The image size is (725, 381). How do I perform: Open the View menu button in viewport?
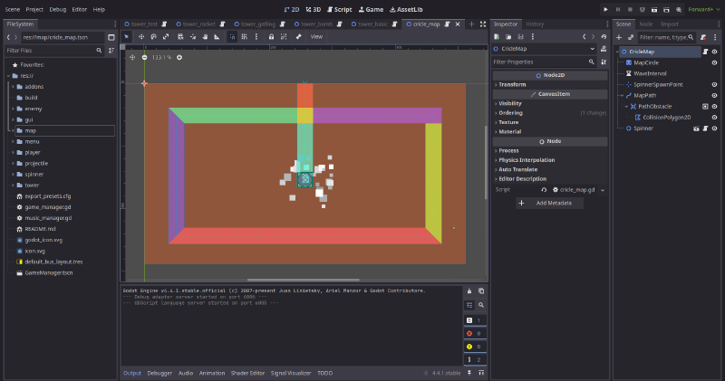coord(316,36)
